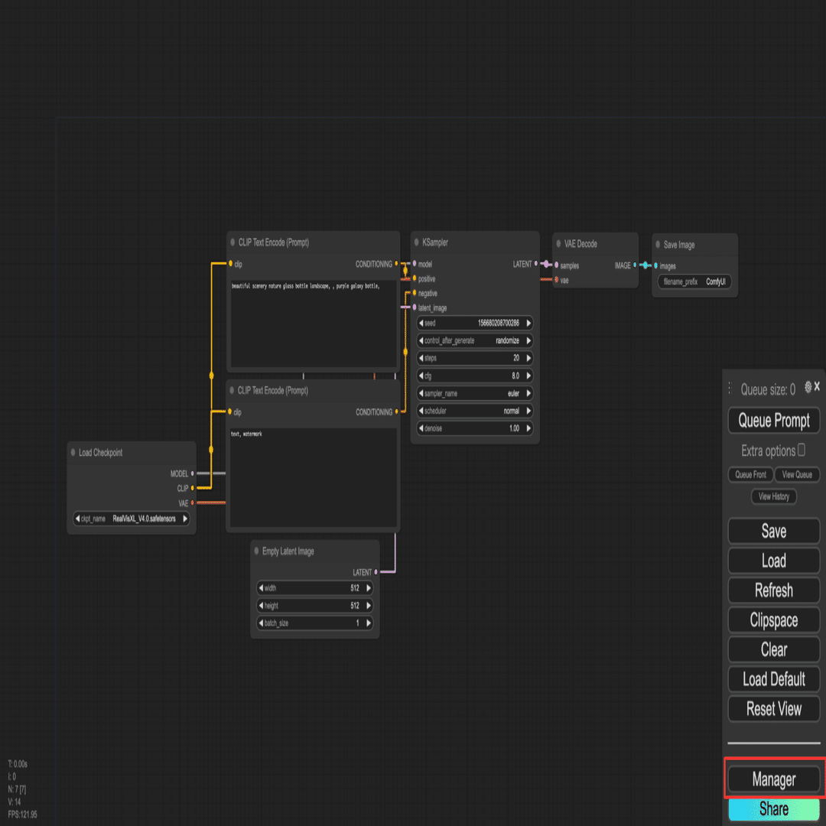
Task: Decrease latent height with left arrow
Action: pyautogui.click(x=261, y=606)
